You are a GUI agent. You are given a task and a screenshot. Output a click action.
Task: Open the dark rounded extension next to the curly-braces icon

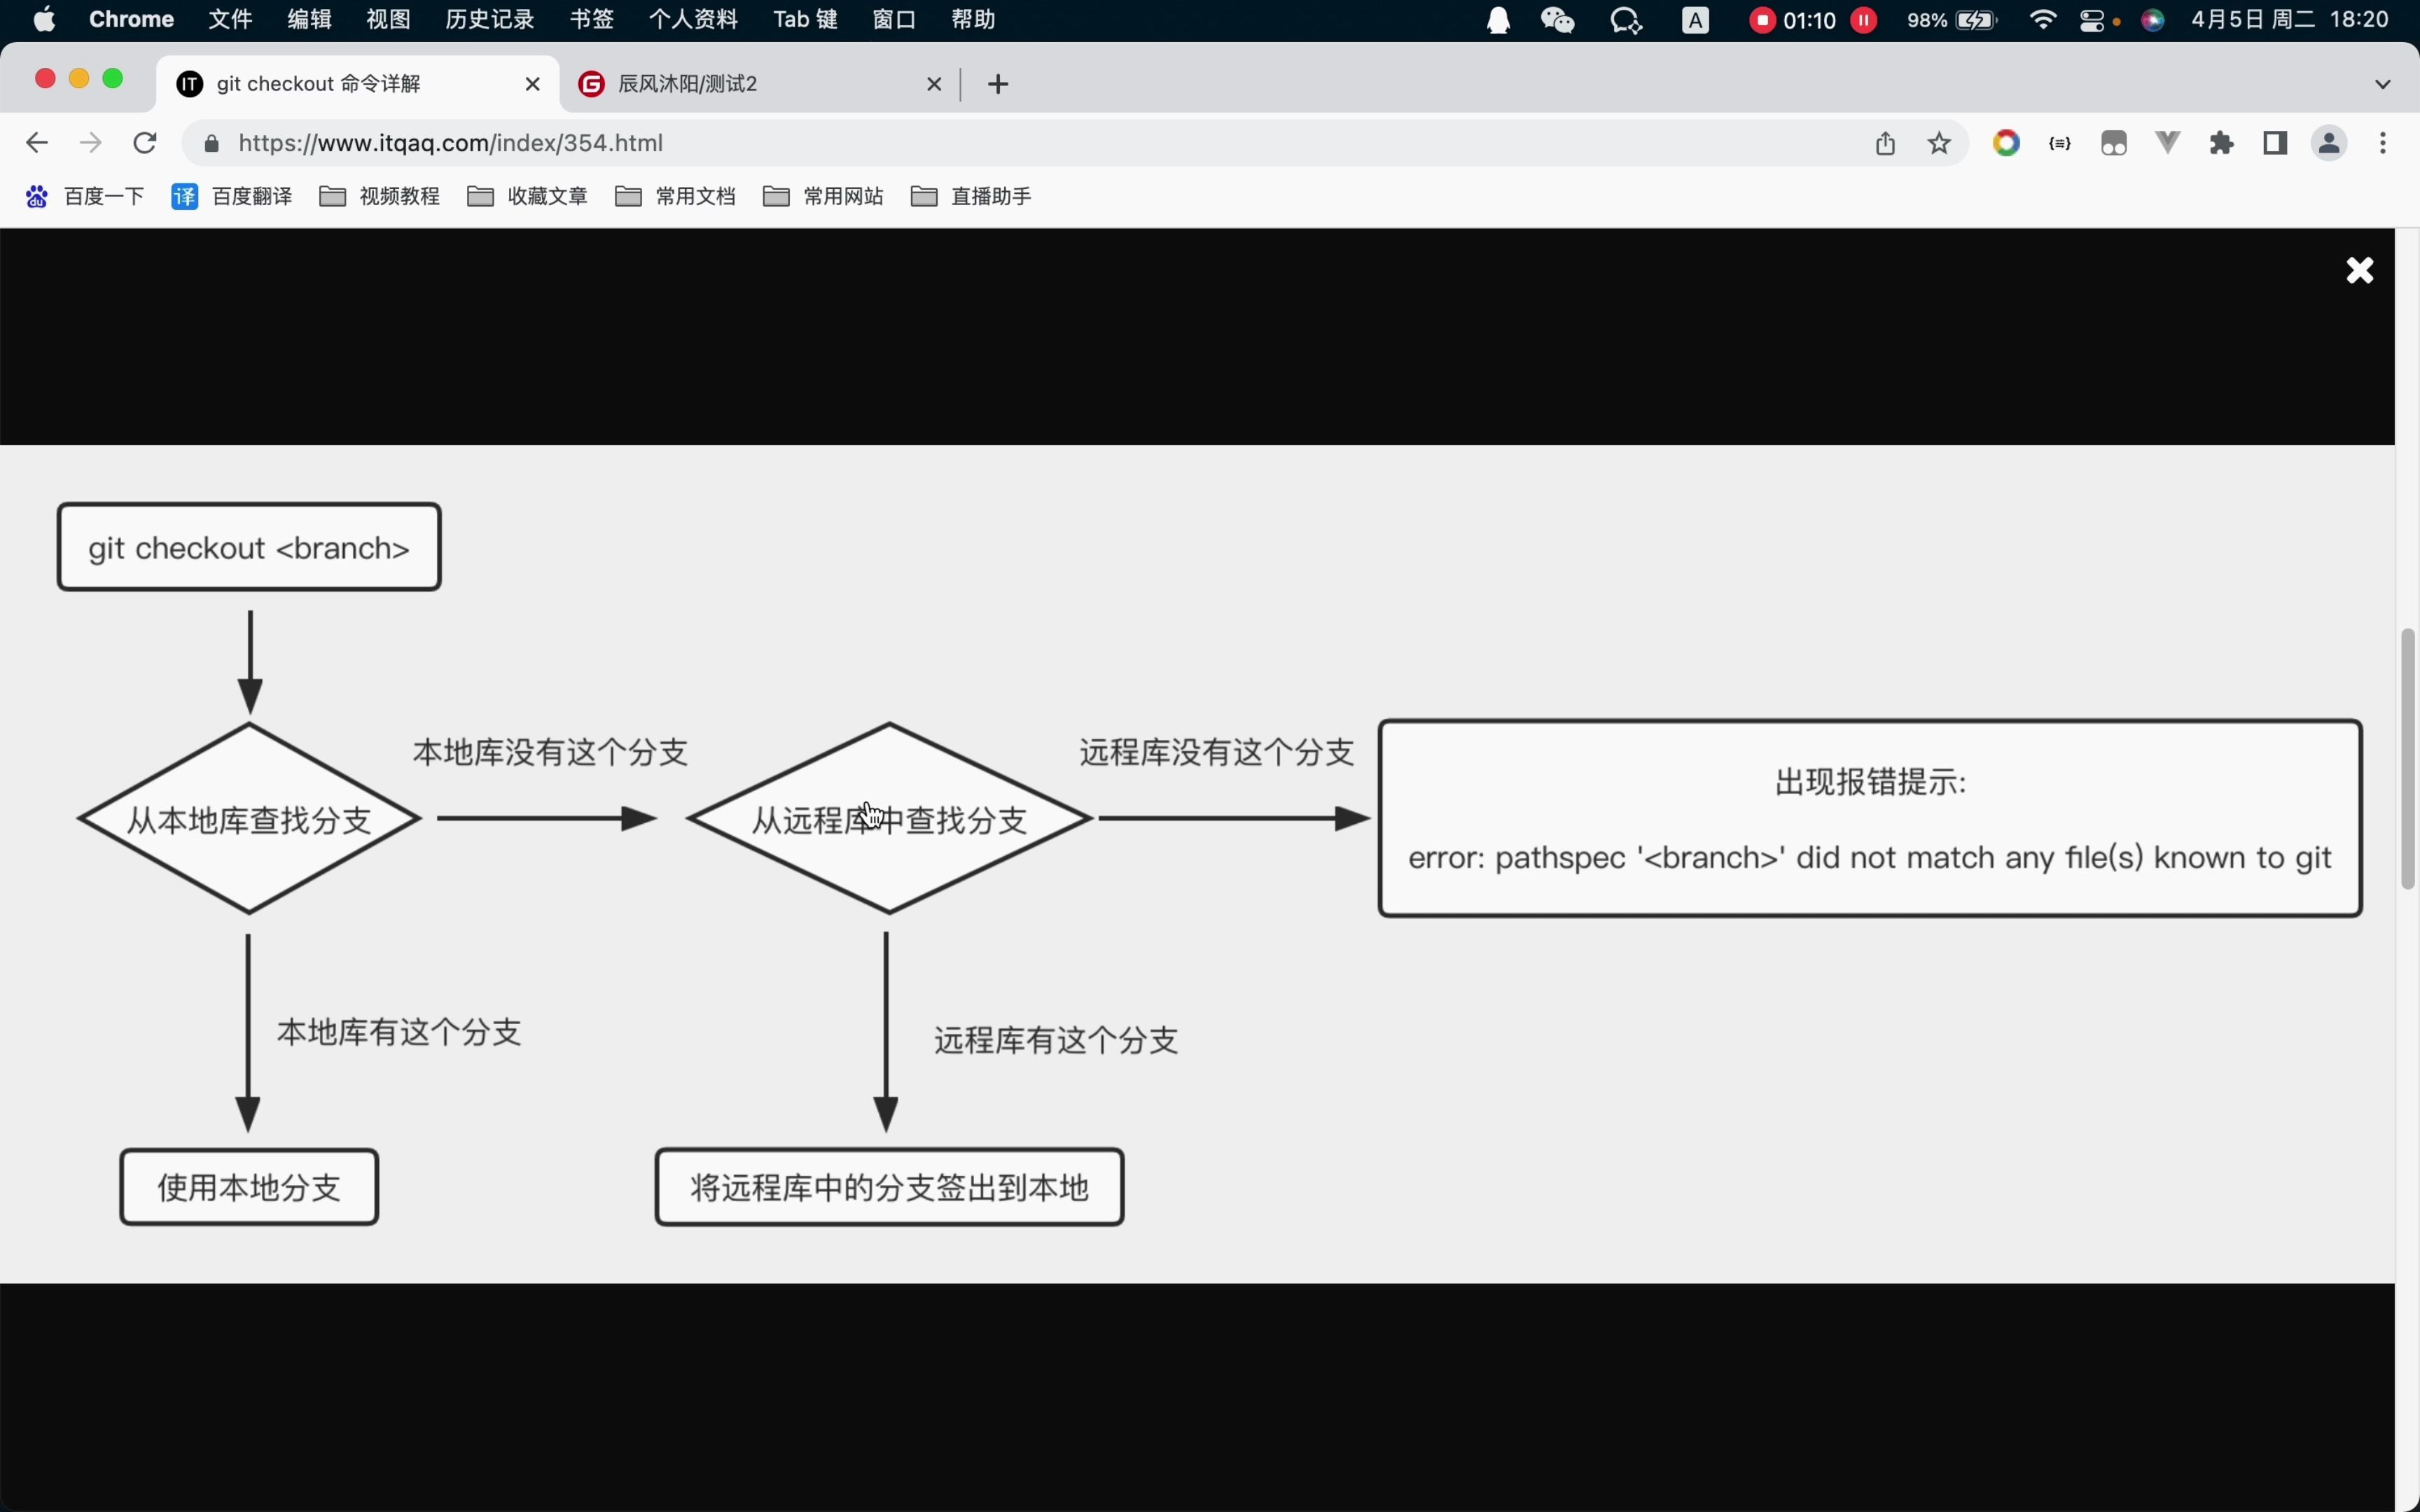coord(2114,143)
